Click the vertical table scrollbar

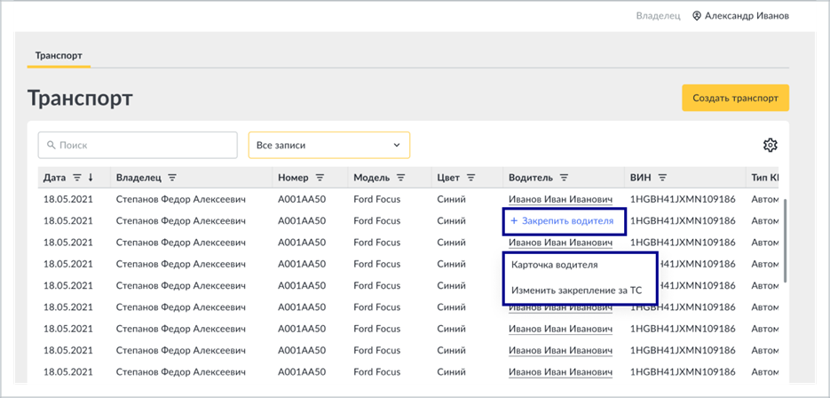point(787,241)
